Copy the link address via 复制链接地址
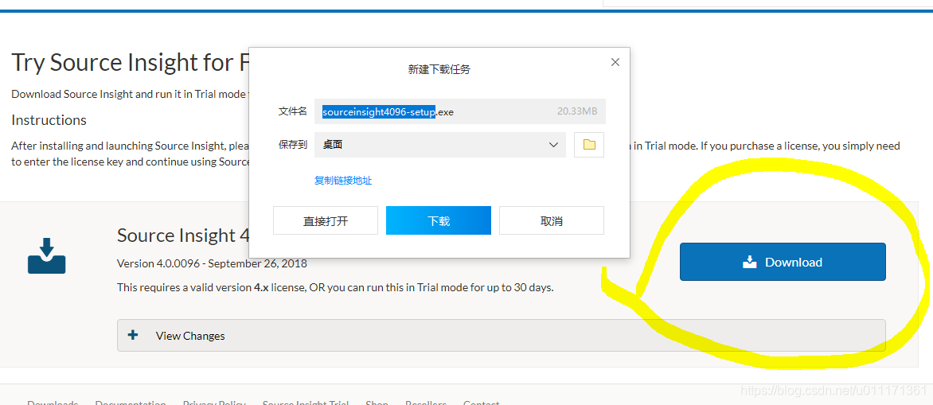The height and width of the screenshot is (405, 933). (x=343, y=180)
